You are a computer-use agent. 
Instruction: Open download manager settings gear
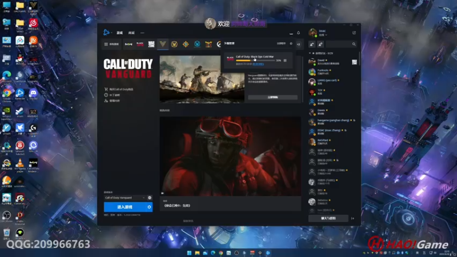291,43
